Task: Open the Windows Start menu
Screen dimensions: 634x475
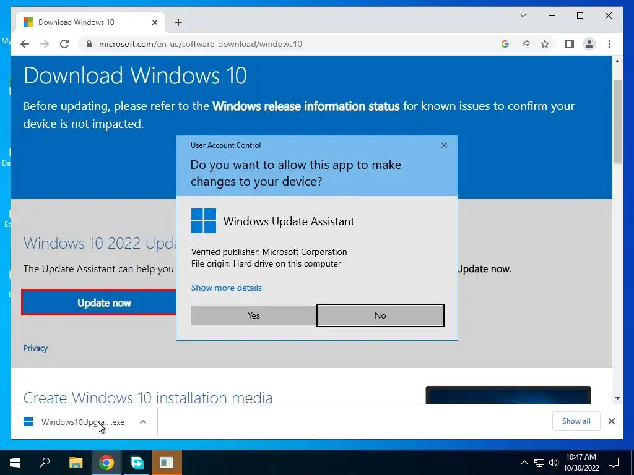Action: click(15, 463)
